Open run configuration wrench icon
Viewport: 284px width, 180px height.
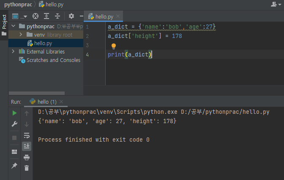14,124
